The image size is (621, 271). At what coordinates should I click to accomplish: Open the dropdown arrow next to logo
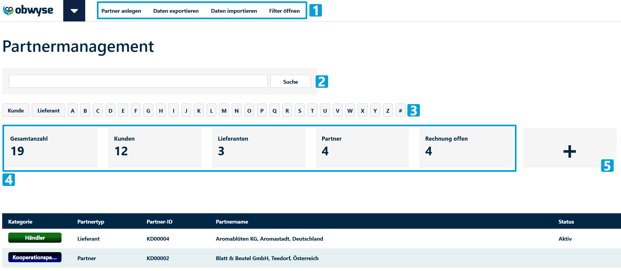(x=74, y=11)
